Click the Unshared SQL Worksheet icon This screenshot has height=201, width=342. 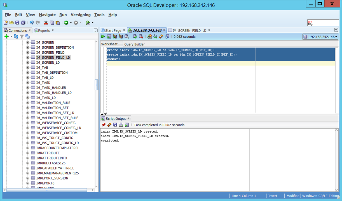pos(149,37)
